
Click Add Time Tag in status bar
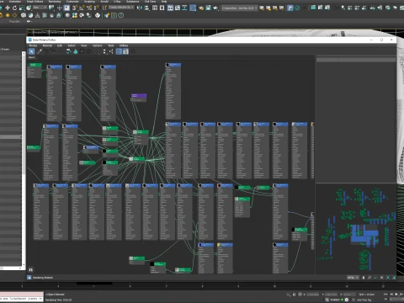click(364, 300)
